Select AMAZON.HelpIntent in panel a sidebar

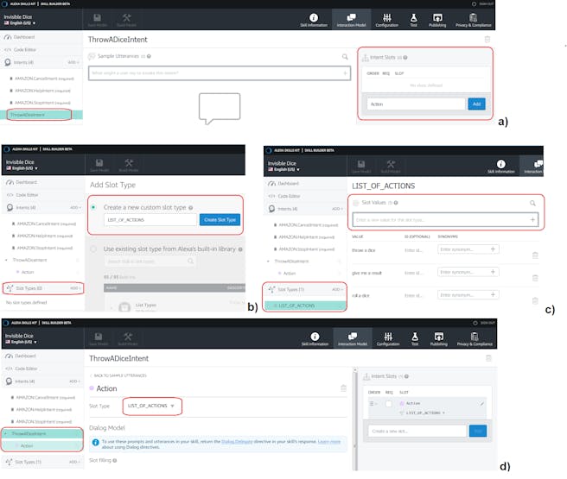pyautogui.click(x=41, y=91)
